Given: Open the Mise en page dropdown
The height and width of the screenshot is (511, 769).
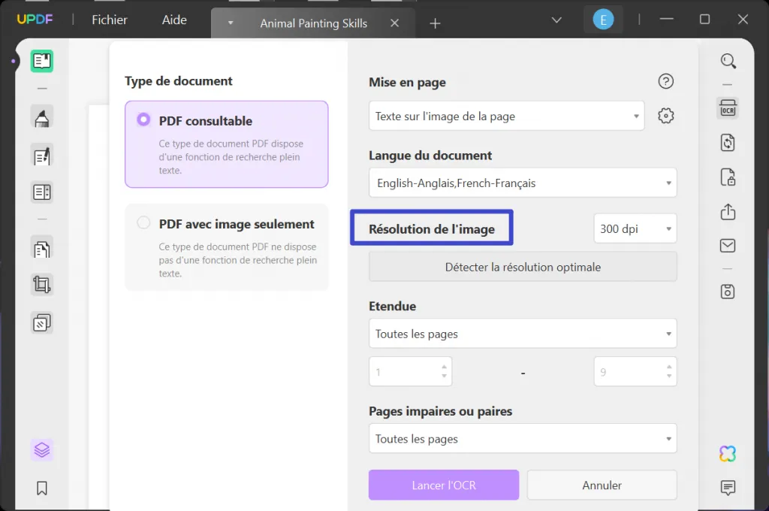Looking at the screenshot, I should tap(506, 116).
